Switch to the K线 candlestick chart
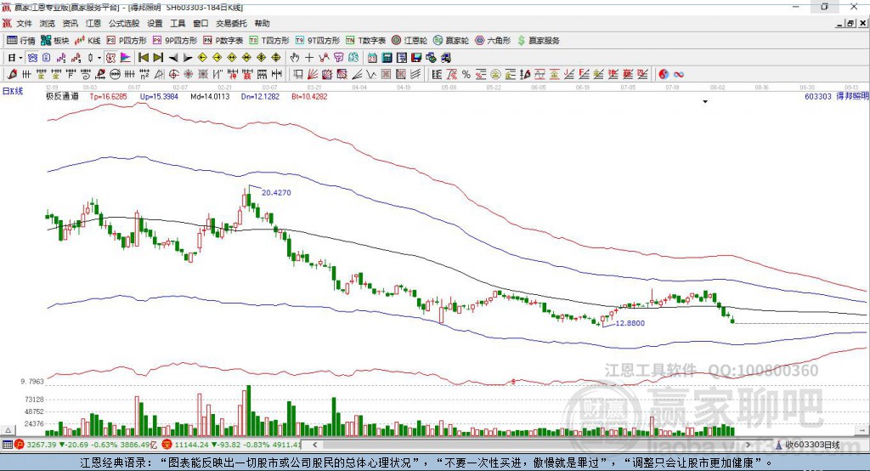 88,41
